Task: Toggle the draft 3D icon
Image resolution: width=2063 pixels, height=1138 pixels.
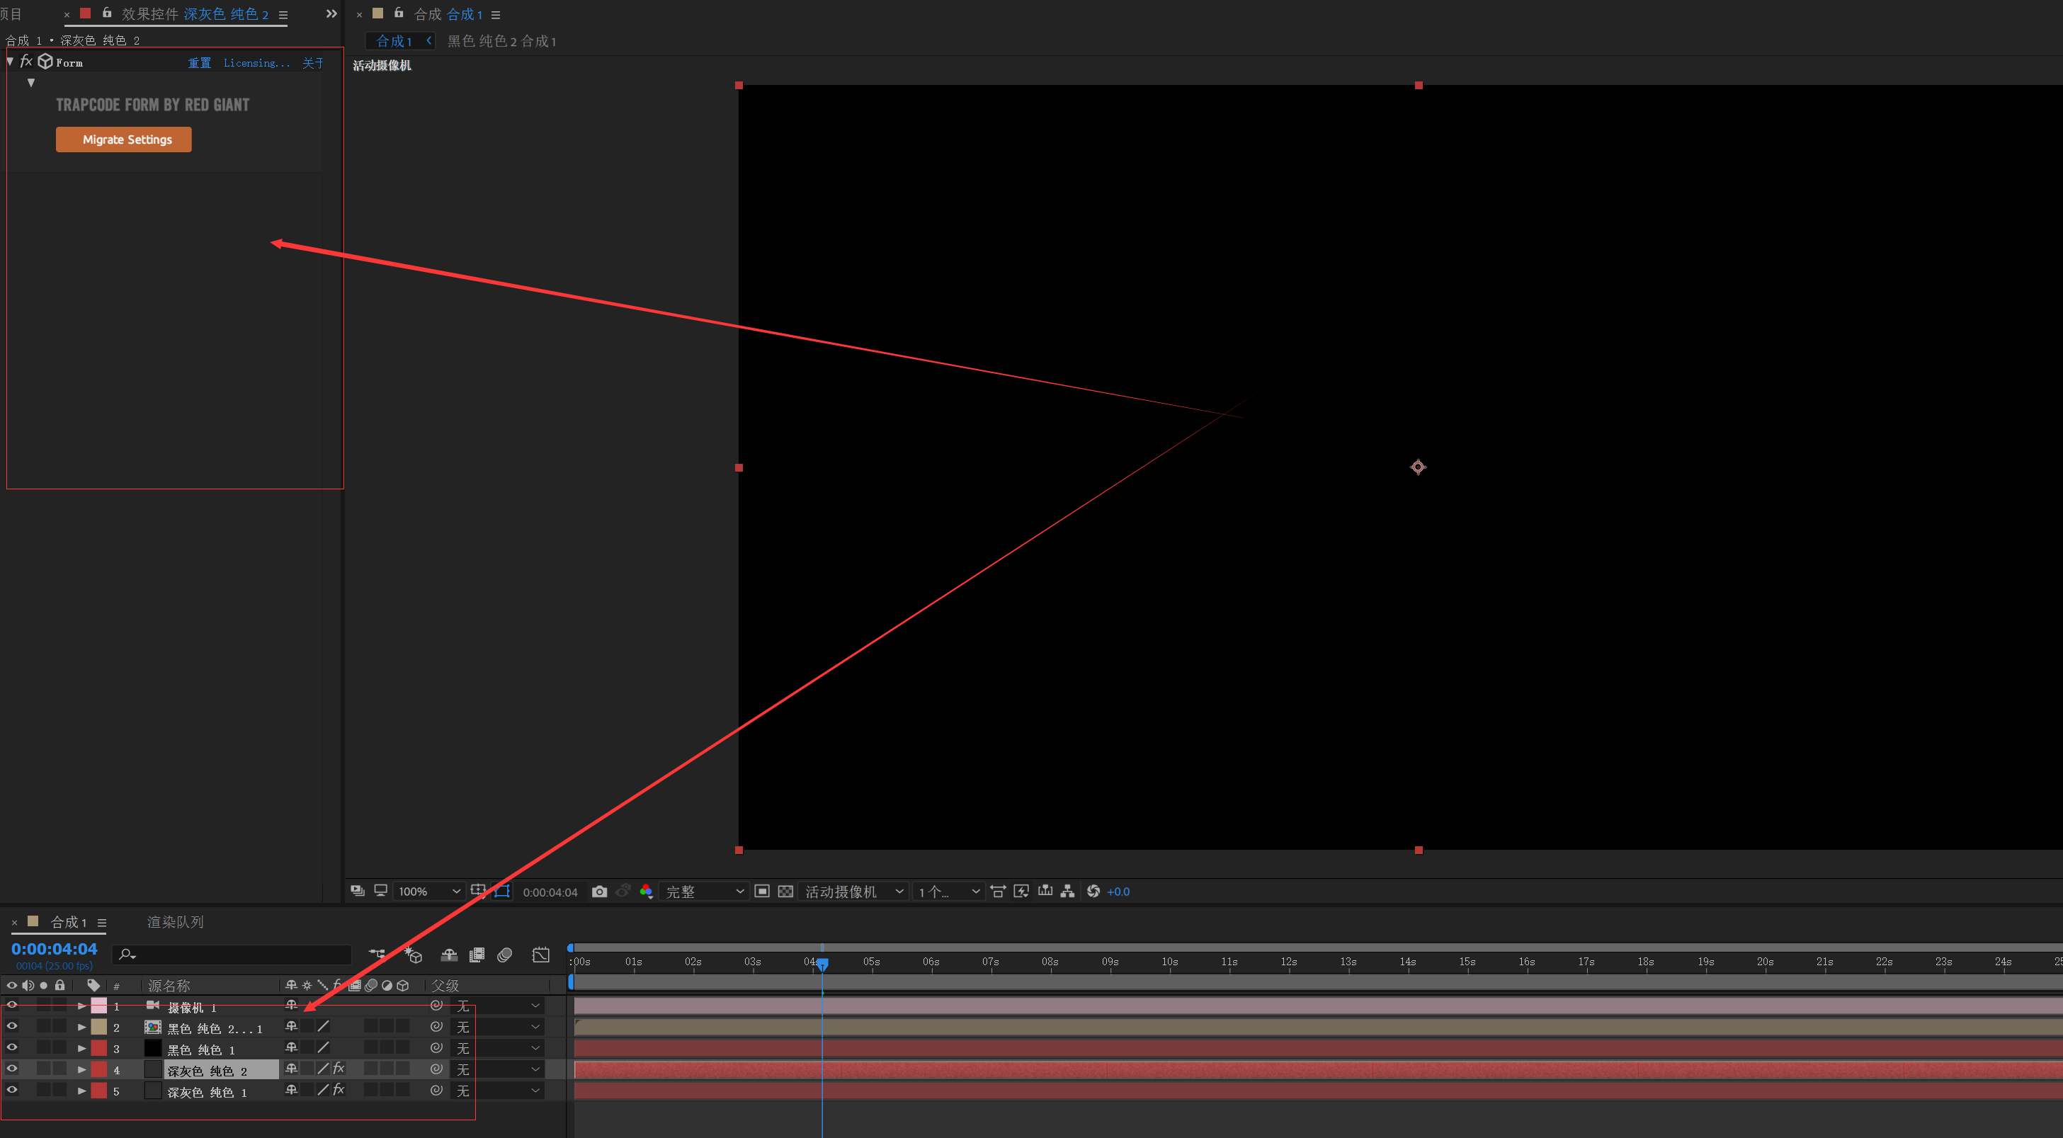Action: tap(414, 955)
